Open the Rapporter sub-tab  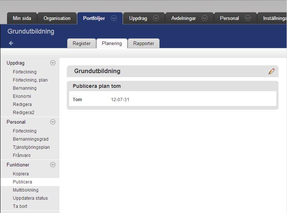[144, 43]
